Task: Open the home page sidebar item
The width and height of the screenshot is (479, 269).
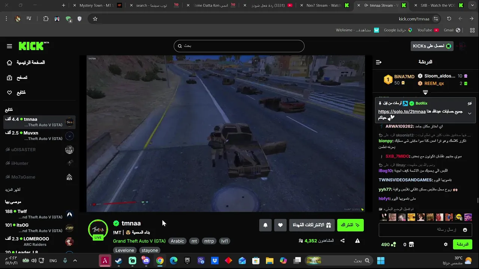Action: tap(26, 62)
